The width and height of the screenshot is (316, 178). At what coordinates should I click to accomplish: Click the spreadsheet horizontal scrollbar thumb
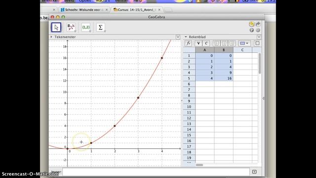[199, 165]
